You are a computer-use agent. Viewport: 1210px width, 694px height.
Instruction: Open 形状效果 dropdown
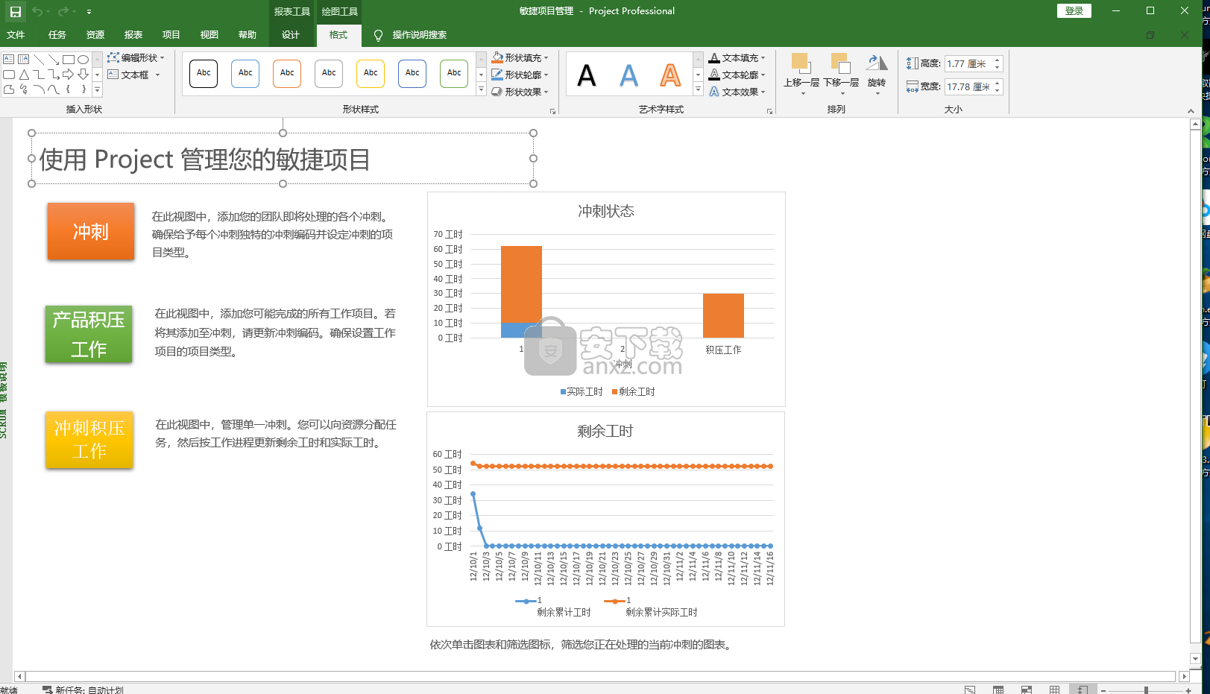pyautogui.click(x=520, y=92)
